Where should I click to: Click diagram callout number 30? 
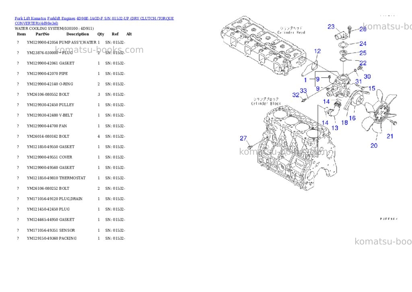[x=367, y=76]
